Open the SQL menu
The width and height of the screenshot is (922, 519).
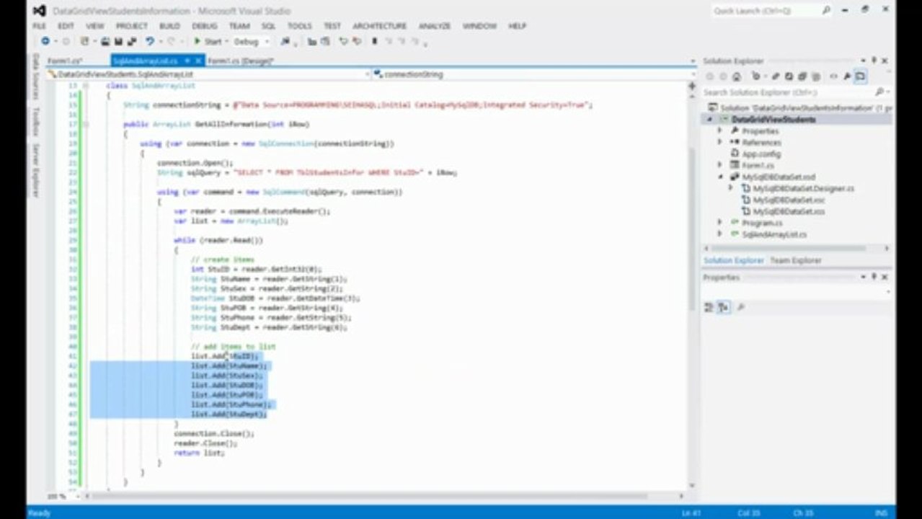268,26
